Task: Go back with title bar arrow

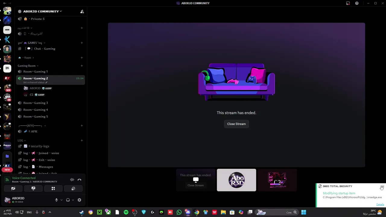Action: click(5, 3)
